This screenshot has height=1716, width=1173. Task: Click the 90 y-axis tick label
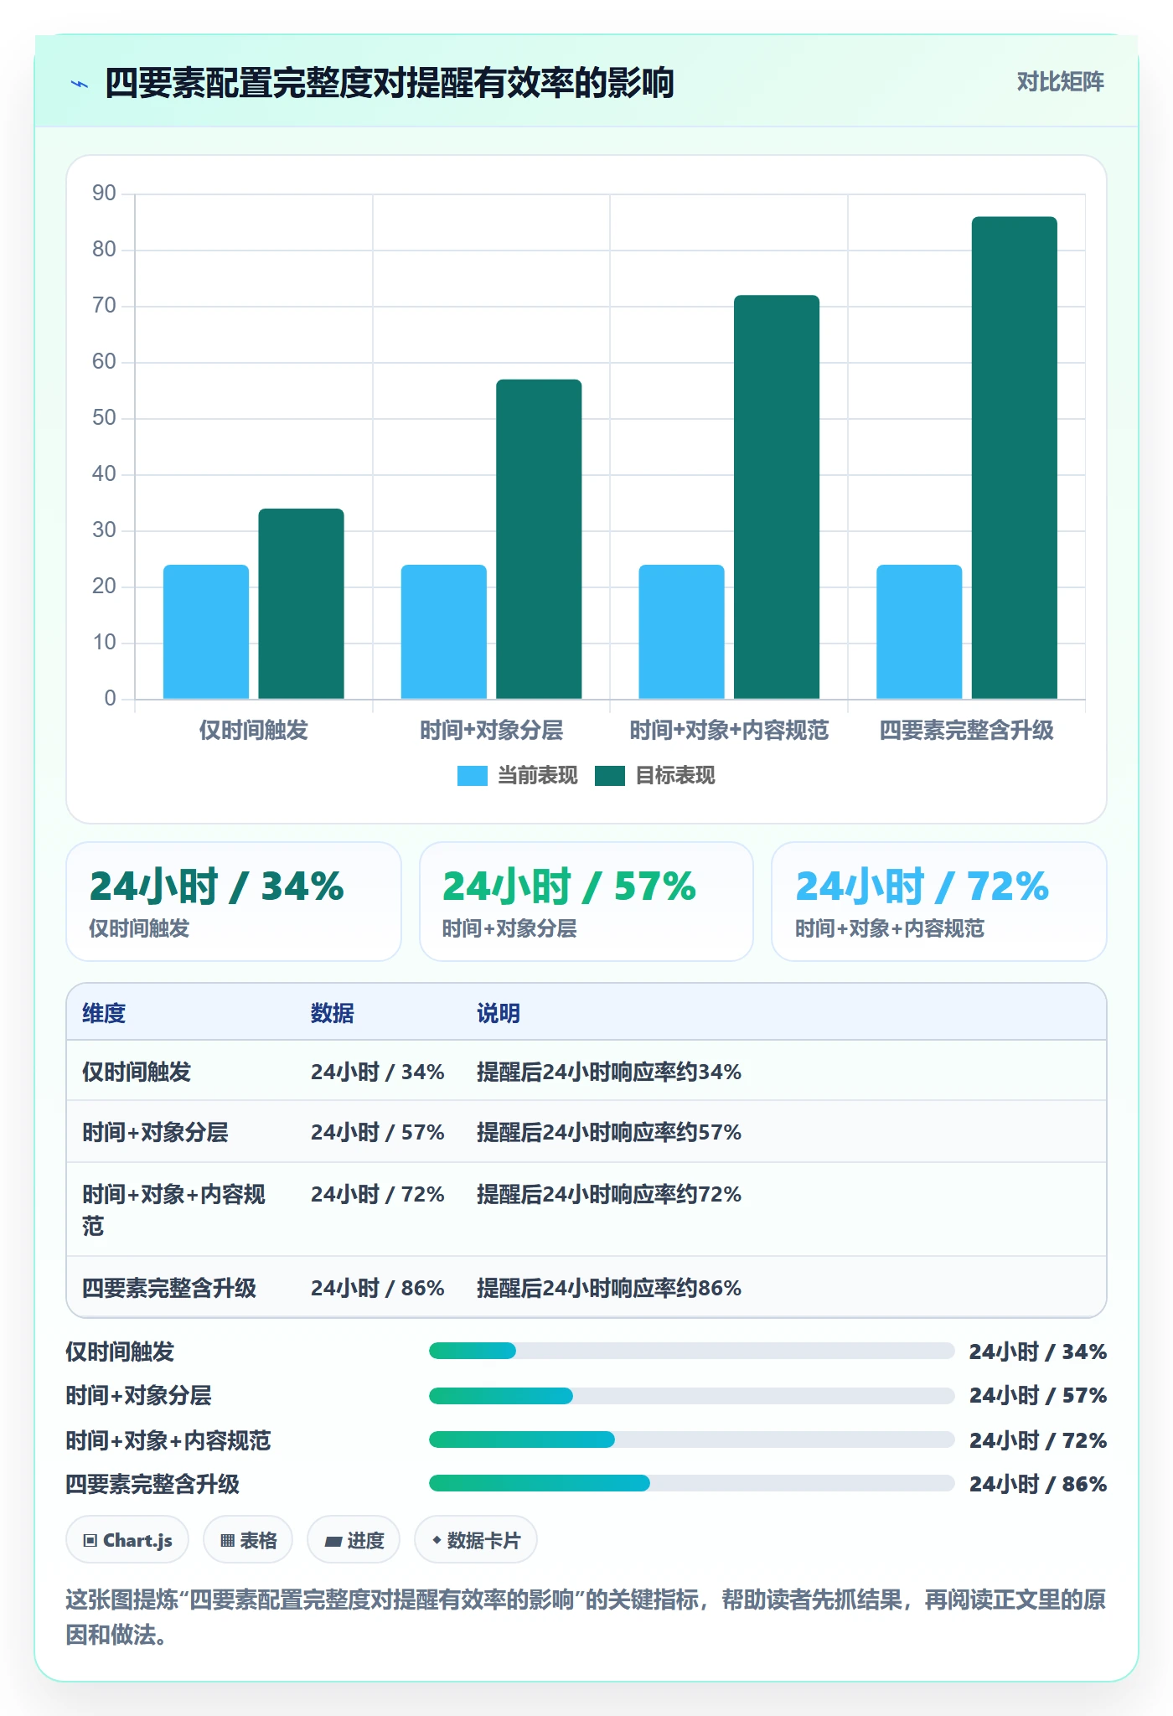tap(104, 194)
